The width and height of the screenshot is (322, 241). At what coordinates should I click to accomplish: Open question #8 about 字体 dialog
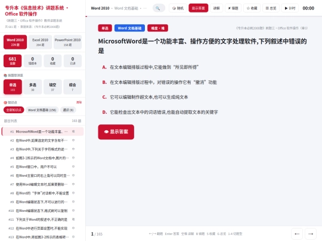(x=42, y=193)
